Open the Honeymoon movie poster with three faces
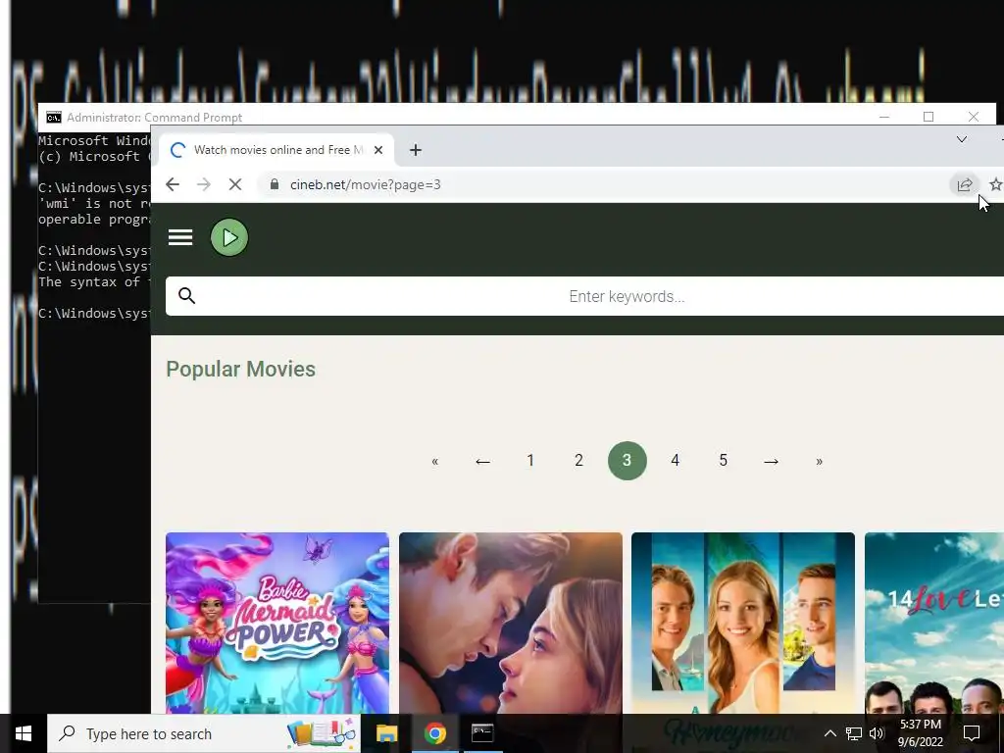Image resolution: width=1004 pixels, height=753 pixels. pyautogui.click(x=743, y=623)
